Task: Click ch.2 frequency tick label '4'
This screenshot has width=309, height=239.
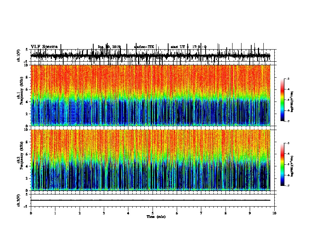Action: [27, 166]
